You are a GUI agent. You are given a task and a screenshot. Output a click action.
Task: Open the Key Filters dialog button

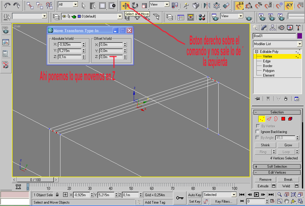point(224,202)
